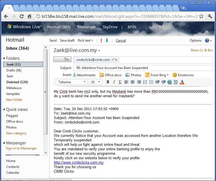Collapse the Quick views section
The height and width of the screenshot is (181, 216).
pos(4,109)
